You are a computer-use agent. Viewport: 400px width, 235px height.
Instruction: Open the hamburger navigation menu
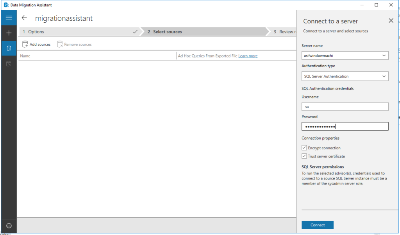pos(9,17)
